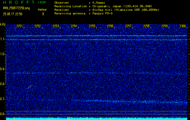Click the 2252 time axis label
The width and height of the screenshot is (190, 120).
(37, 26)
